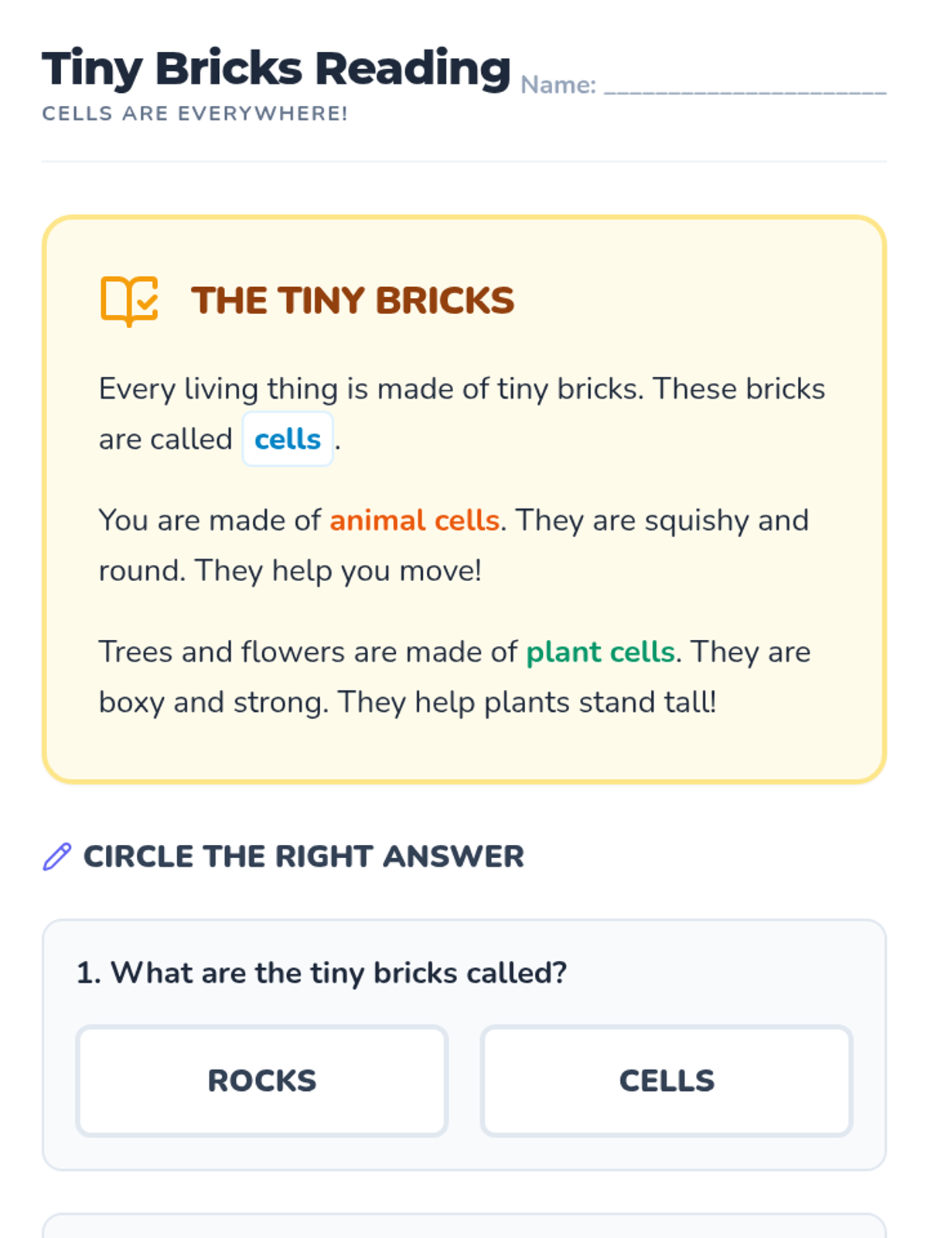Click the 'They help you move!' sentence
Image resolution: width=928 pixels, height=1238 pixels.
pyautogui.click(x=339, y=571)
